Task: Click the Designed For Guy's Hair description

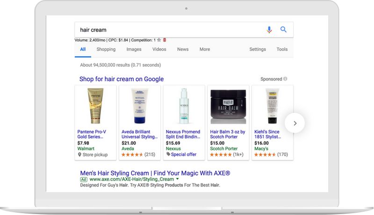Action: coord(150,185)
